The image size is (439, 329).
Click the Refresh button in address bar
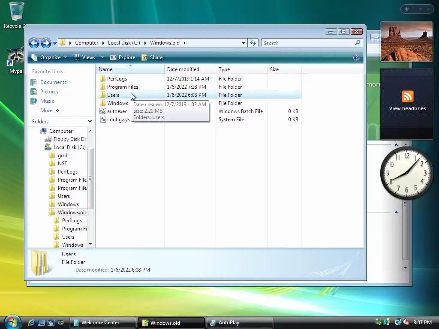(x=253, y=43)
